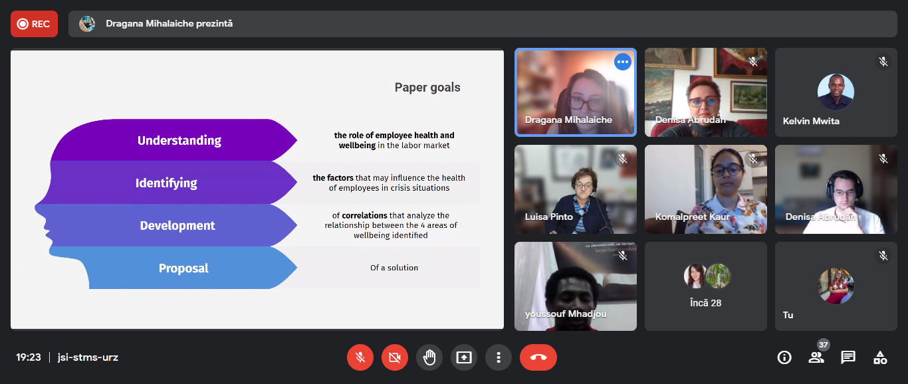This screenshot has width=908, height=384.
Task: Open meeting details info
Action: click(x=784, y=357)
